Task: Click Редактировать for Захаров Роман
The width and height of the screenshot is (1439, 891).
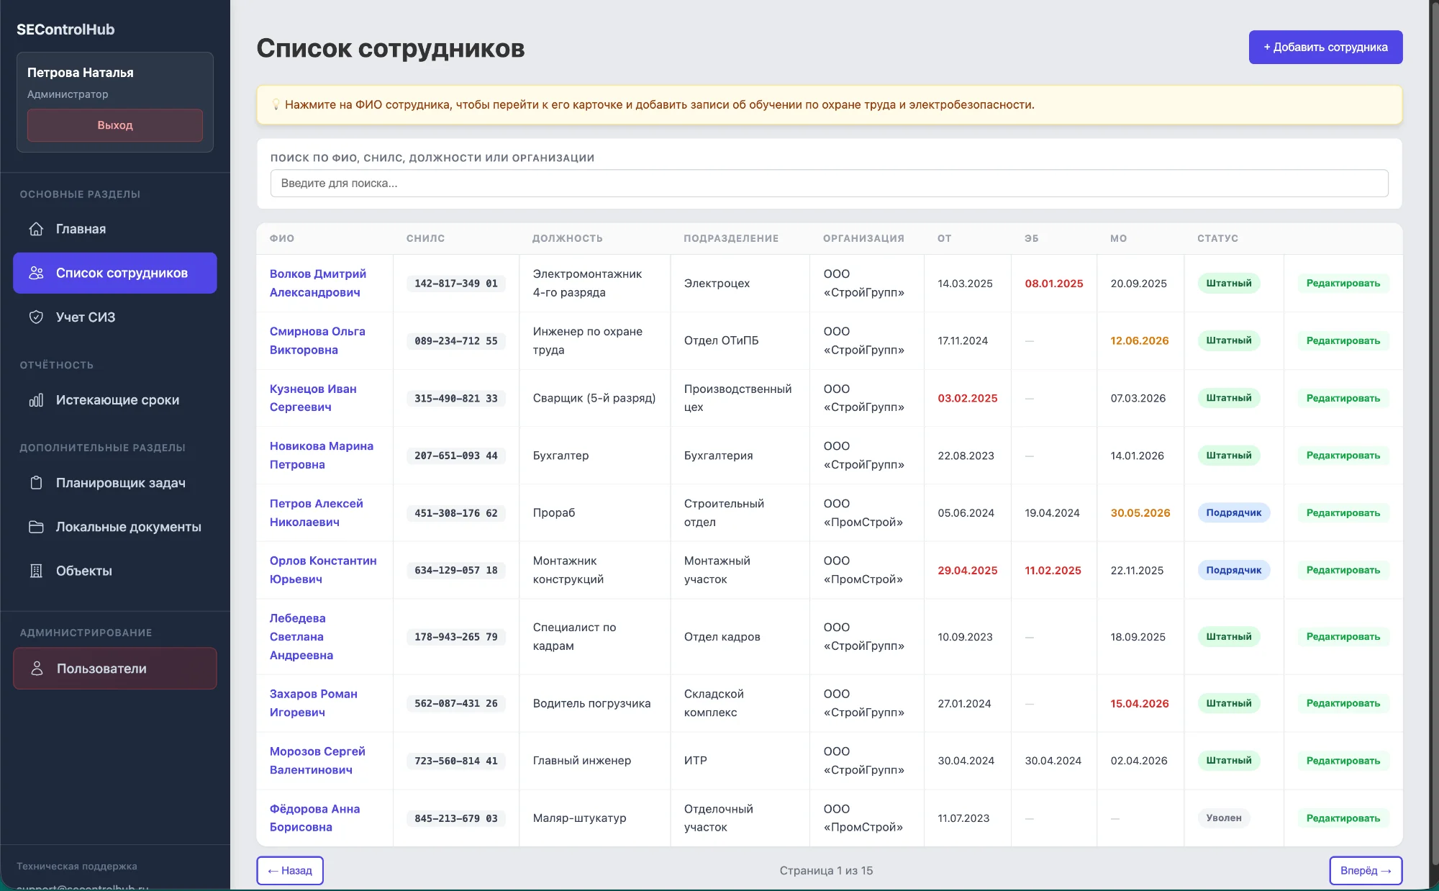Action: click(x=1343, y=703)
